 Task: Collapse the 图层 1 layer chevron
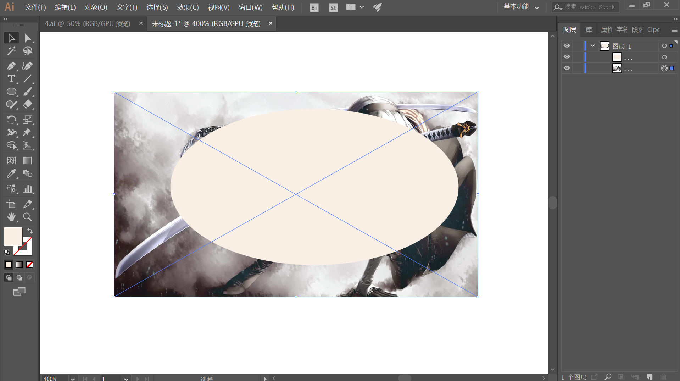pos(592,46)
